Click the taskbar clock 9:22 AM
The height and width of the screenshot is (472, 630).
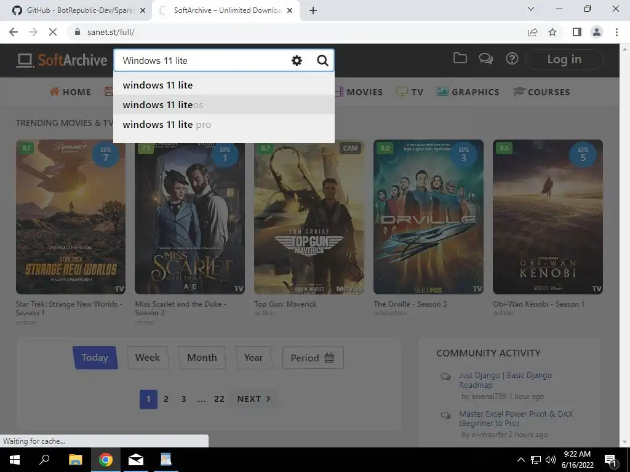(x=577, y=460)
